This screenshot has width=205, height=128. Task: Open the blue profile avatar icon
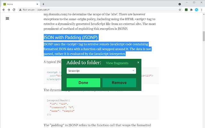196,10
